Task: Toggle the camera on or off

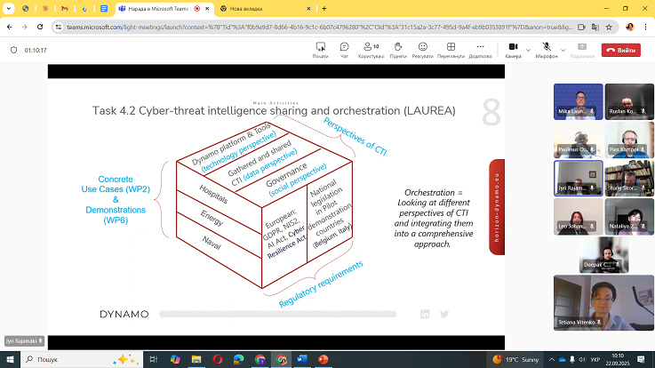Action: coord(513,49)
